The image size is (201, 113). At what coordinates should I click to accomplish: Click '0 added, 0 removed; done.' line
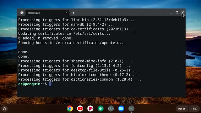(46, 38)
